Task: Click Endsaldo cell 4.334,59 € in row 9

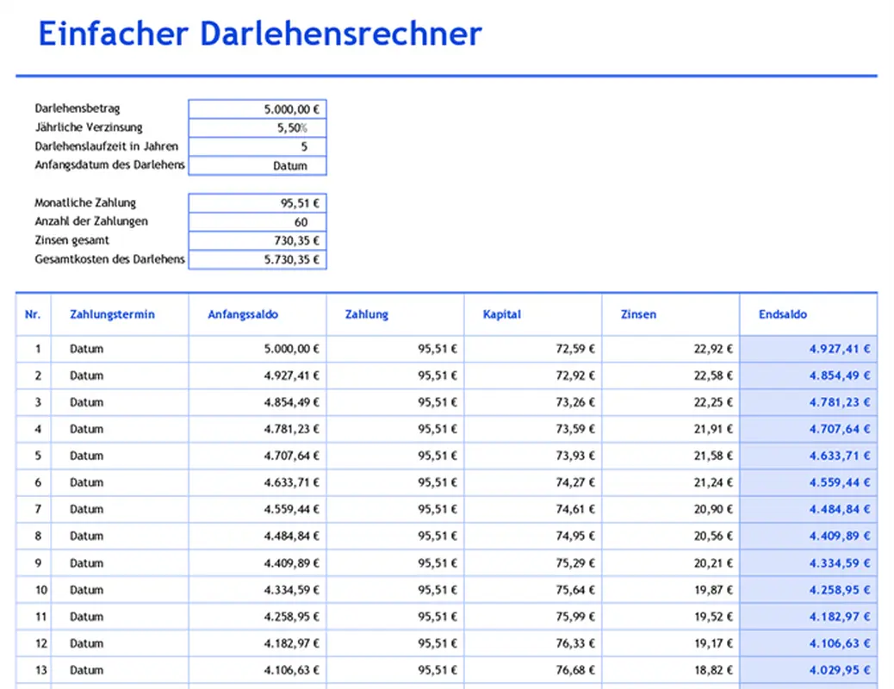Action: coord(809,563)
